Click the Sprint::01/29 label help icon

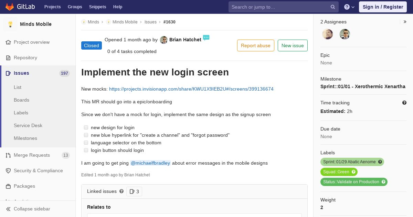click(x=380, y=162)
